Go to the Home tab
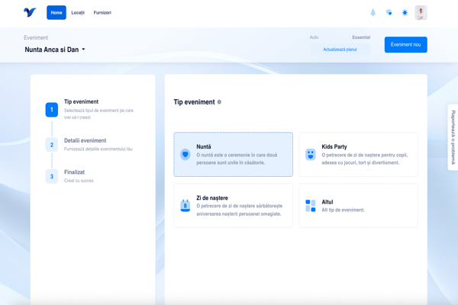The width and height of the screenshot is (458, 305). 56,13
